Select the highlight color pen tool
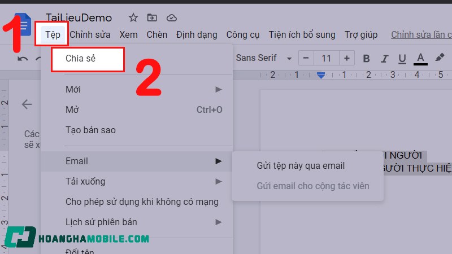This screenshot has width=452, height=254. [x=440, y=58]
